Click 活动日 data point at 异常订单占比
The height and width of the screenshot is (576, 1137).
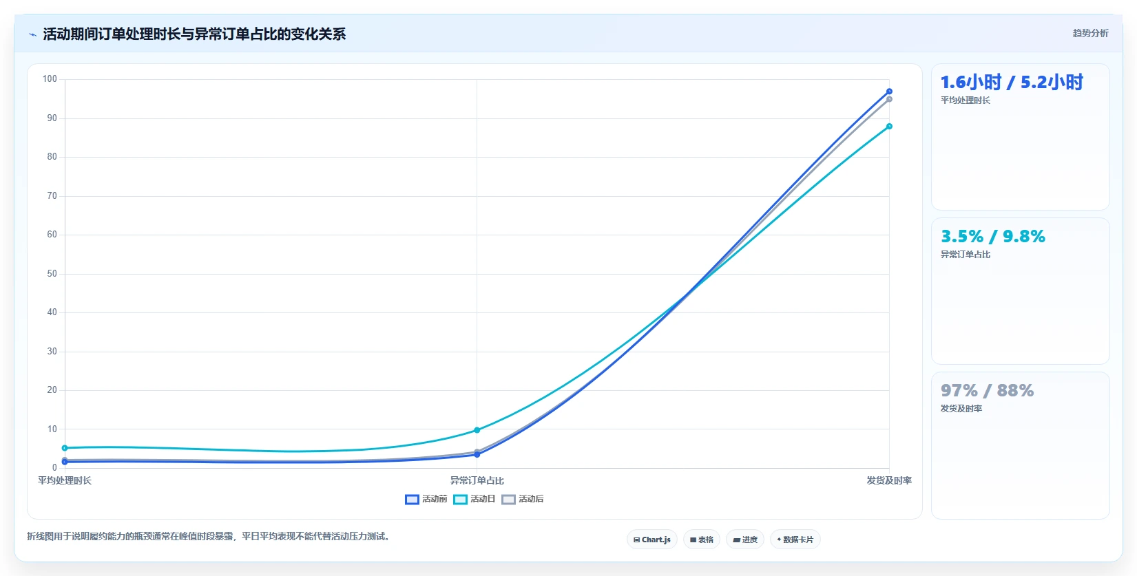(x=477, y=430)
